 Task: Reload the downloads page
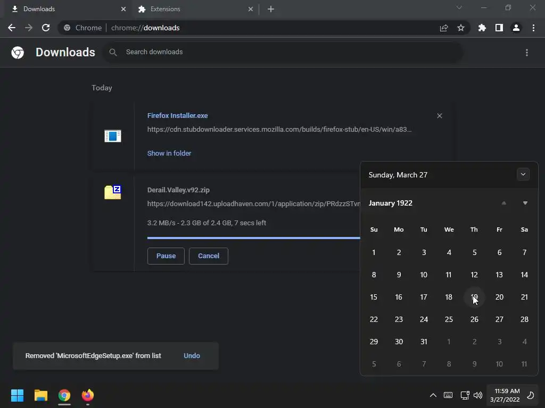[46, 28]
